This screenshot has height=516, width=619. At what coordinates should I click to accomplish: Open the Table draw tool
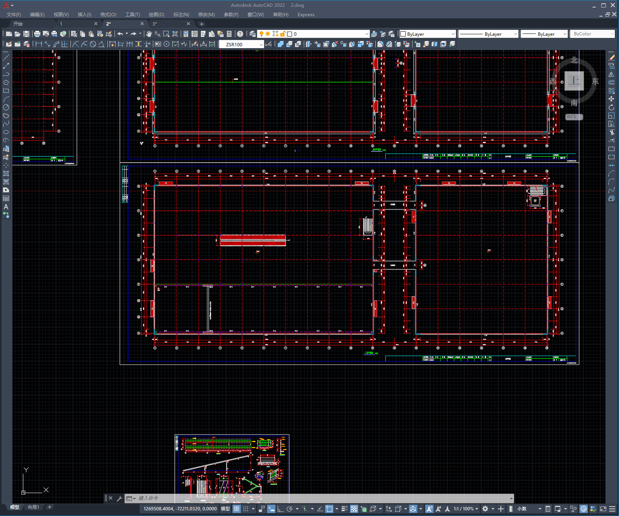pyautogui.click(x=6, y=198)
